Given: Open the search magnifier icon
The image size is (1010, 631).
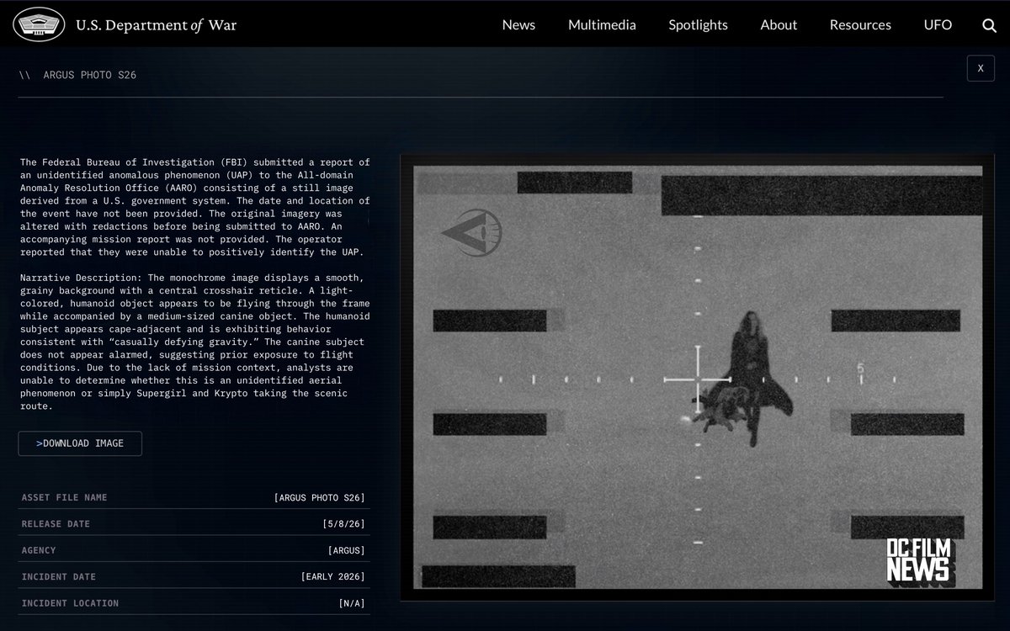Looking at the screenshot, I should point(989,25).
